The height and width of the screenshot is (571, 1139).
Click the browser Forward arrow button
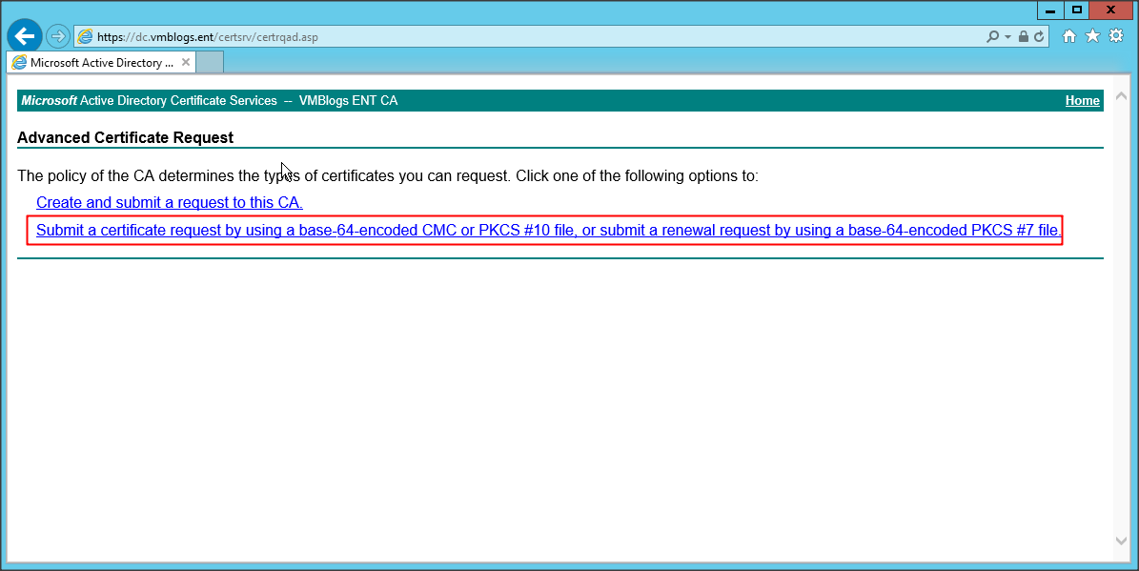[x=58, y=36]
